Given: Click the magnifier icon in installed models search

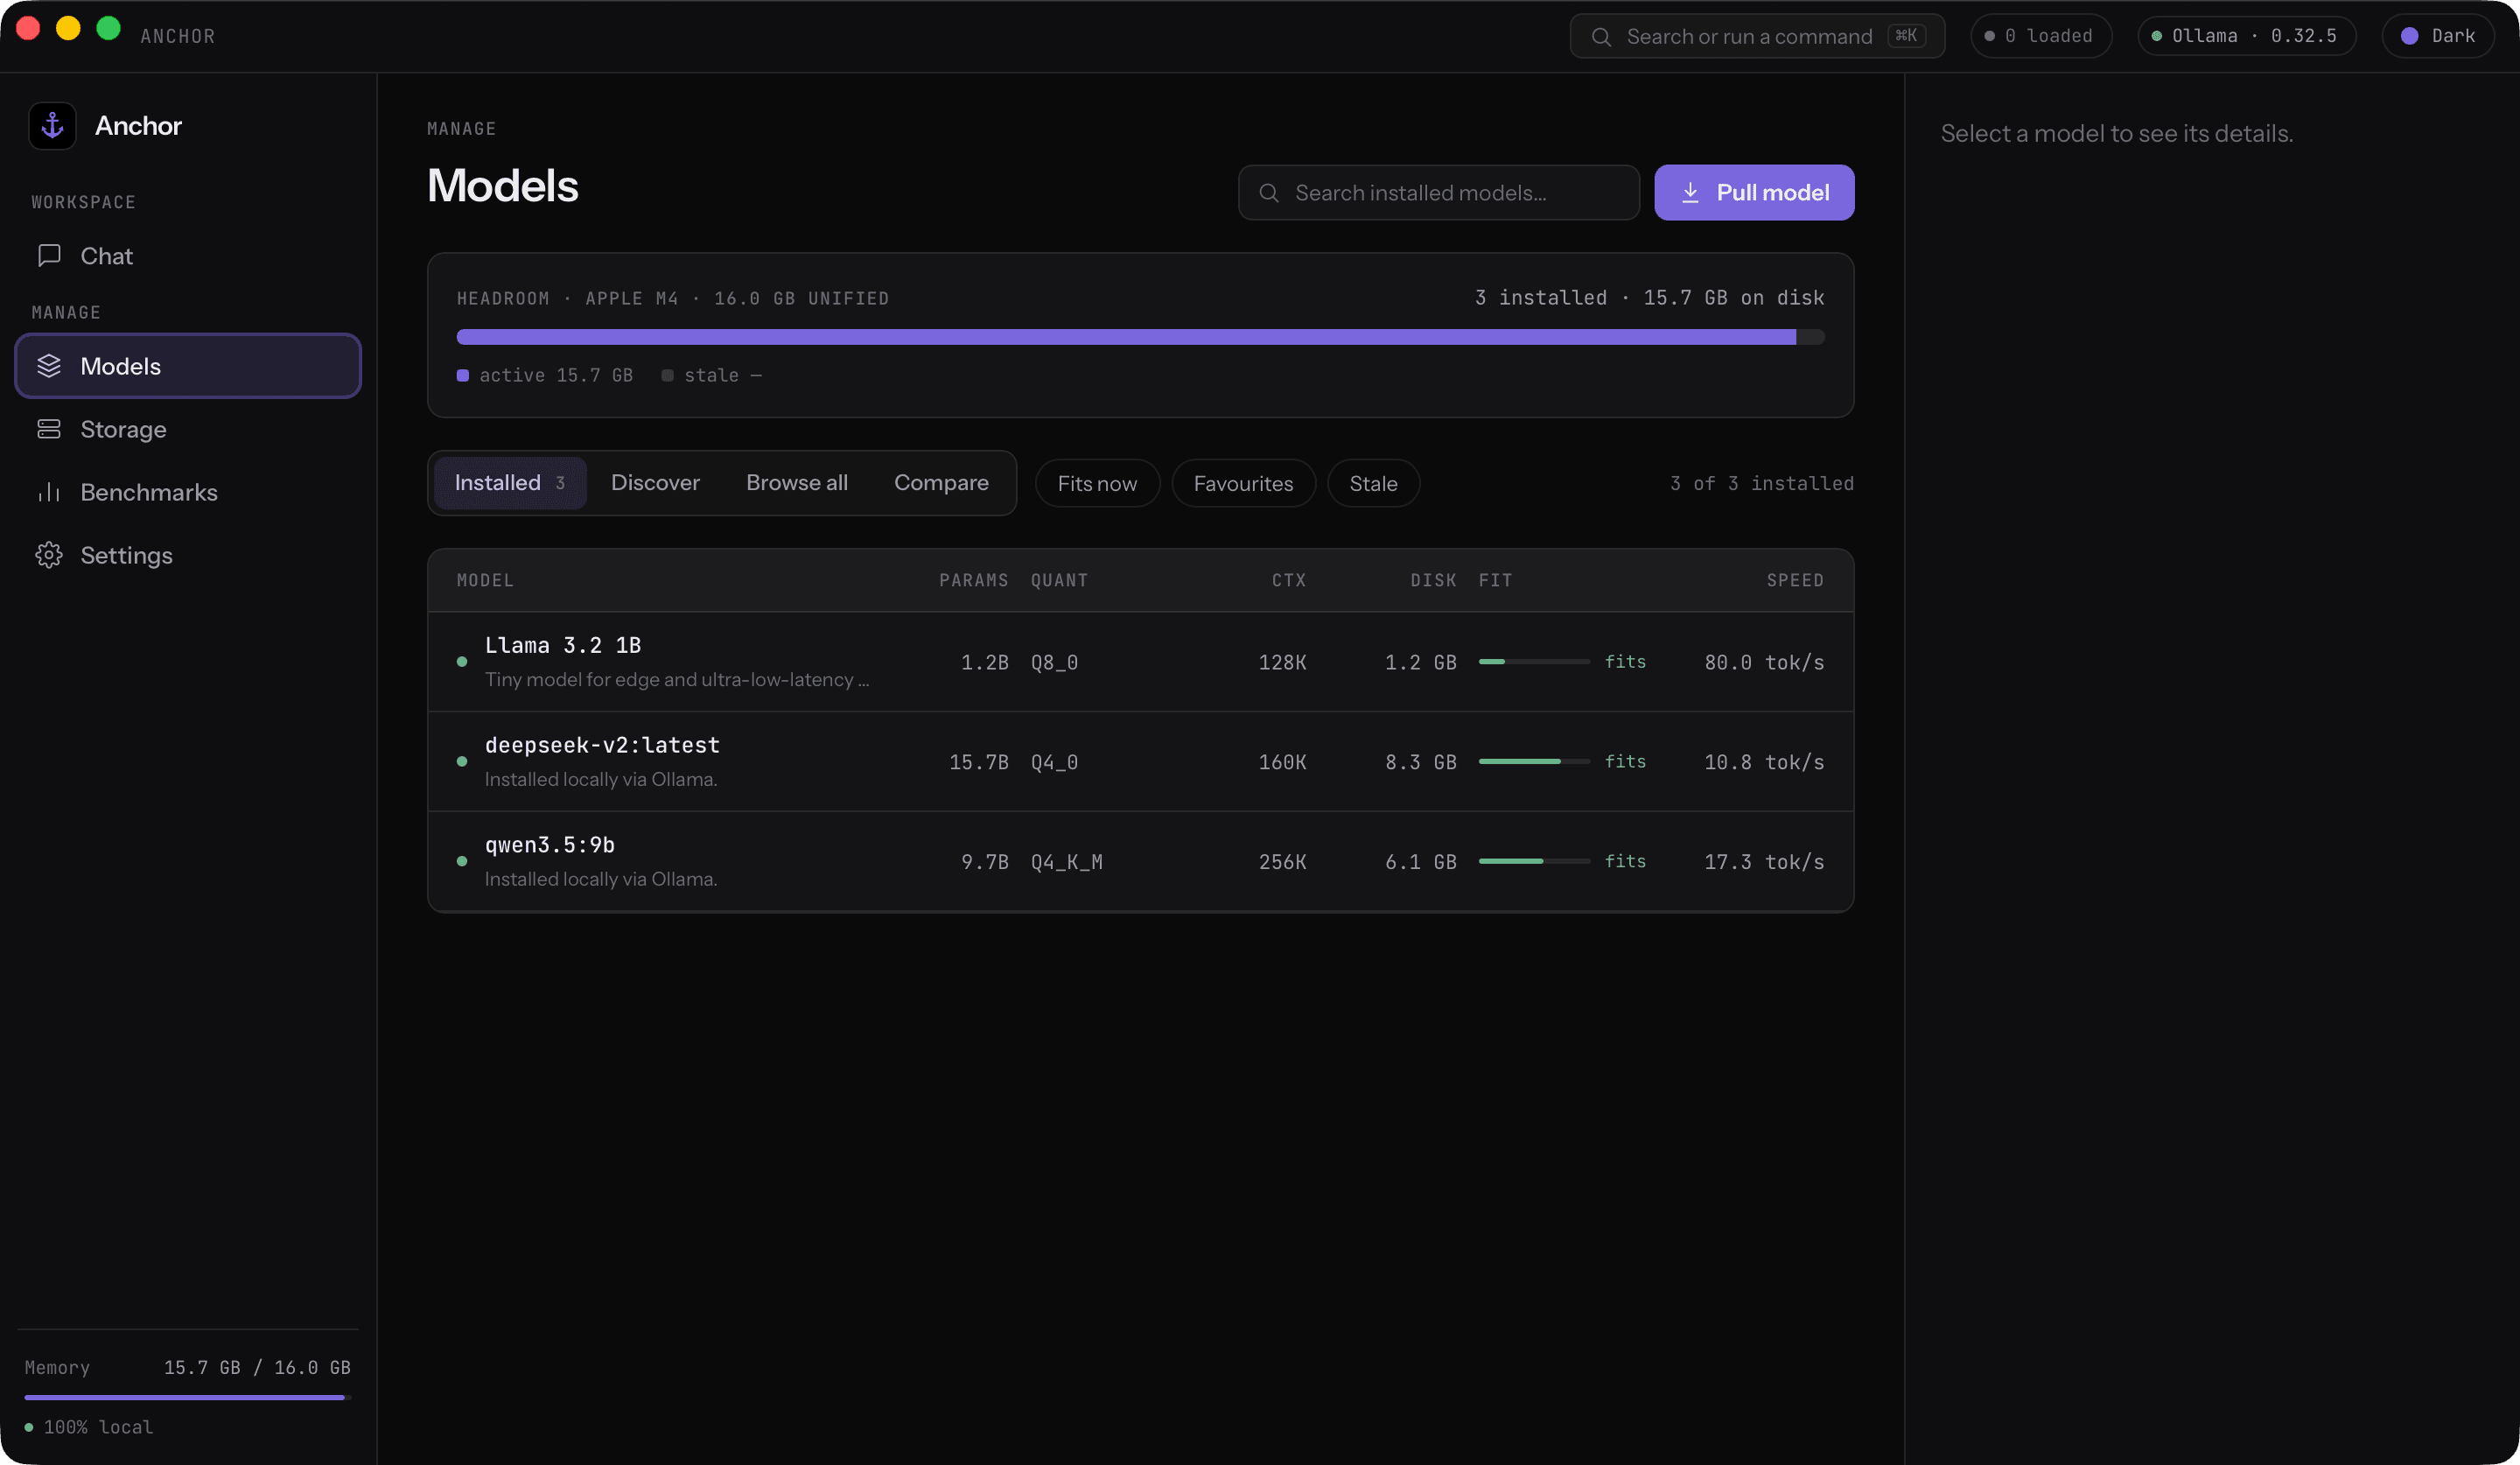Looking at the screenshot, I should (x=1269, y=193).
